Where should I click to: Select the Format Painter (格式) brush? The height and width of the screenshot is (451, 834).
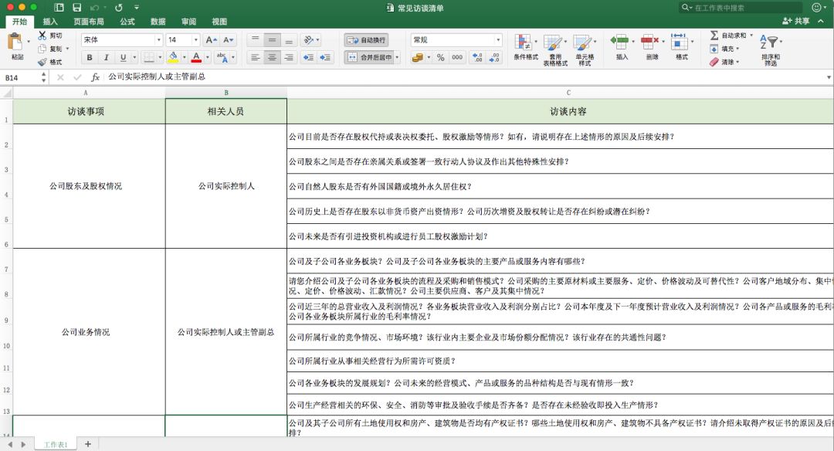coord(42,63)
